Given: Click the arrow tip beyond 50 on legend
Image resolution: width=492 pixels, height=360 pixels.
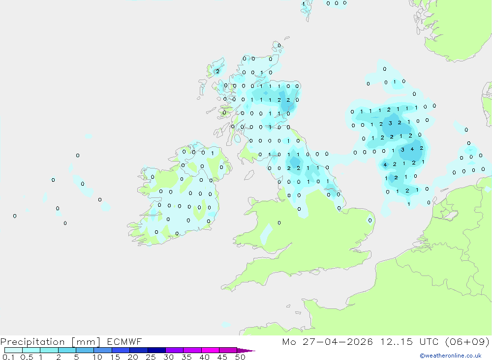Looking at the screenshot, I should coord(246,350).
